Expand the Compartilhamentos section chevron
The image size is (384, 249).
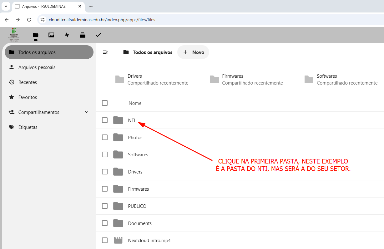87,112
